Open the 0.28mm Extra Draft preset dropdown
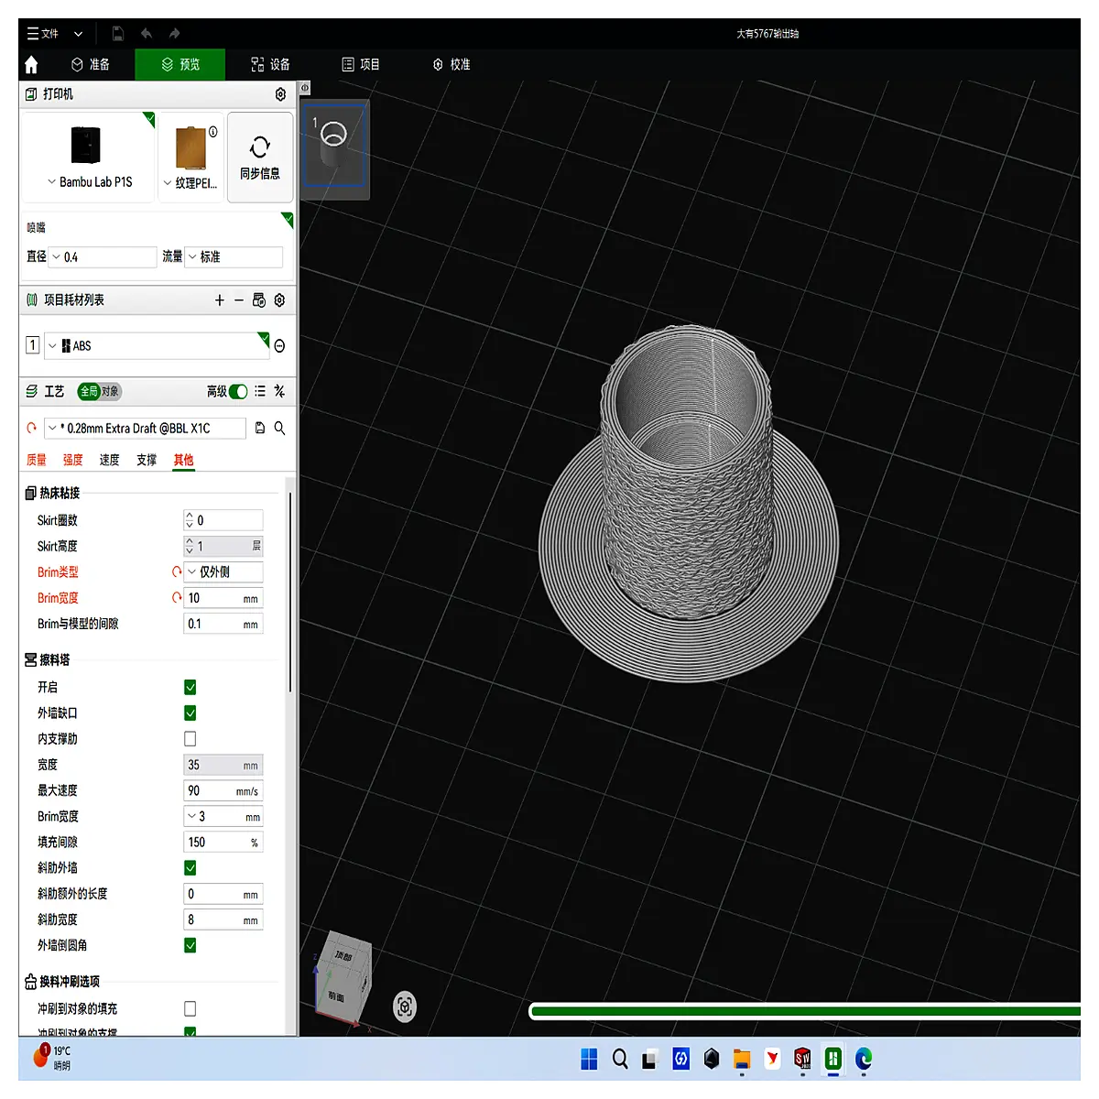 click(145, 428)
